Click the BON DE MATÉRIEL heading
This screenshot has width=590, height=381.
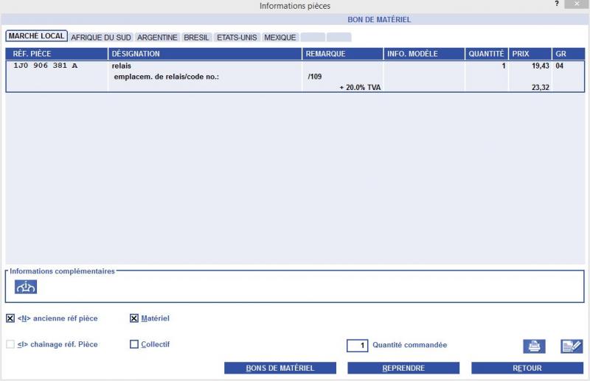coord(379,20)
